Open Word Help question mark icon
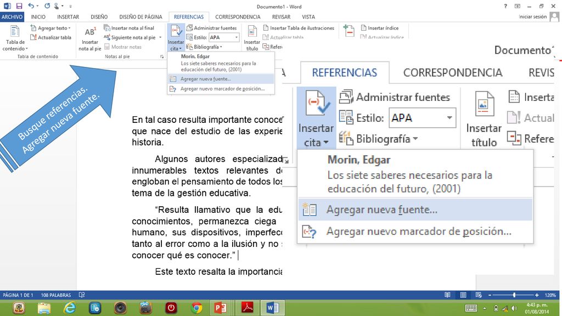This screenshot has height=316, width=562. click(x=505, y=6)
